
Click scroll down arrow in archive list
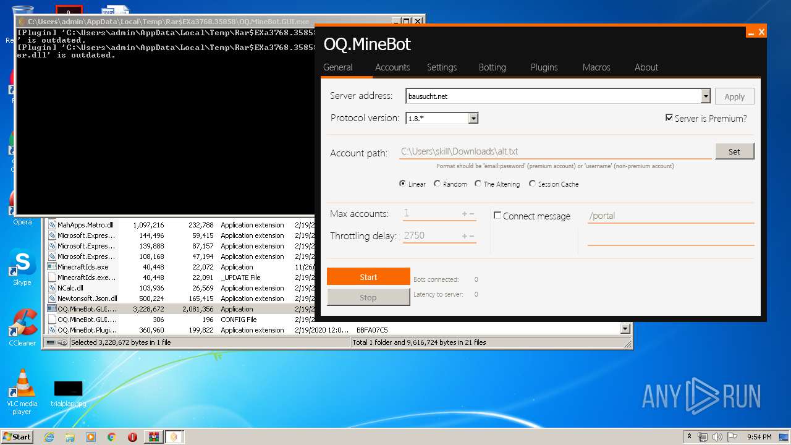pyautogui.click(x=625, y=329)
